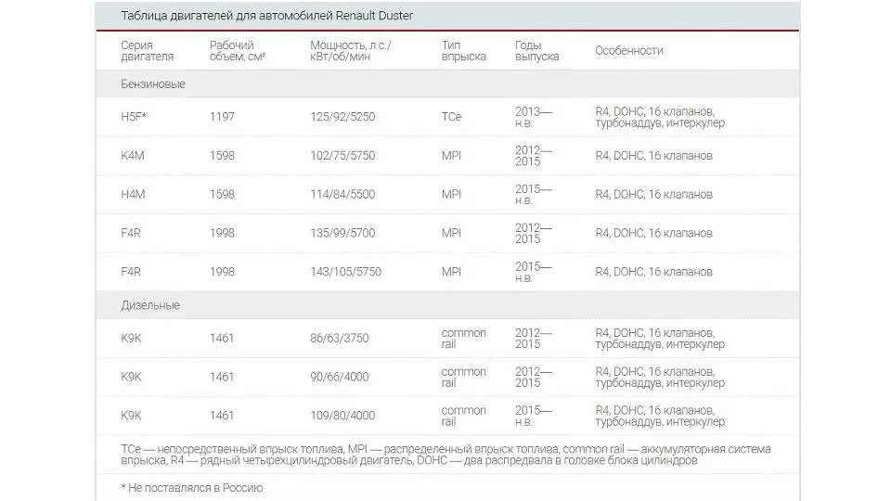
Task: Click the 'H4M' engine series cell
Action: (x=133, y=194)
